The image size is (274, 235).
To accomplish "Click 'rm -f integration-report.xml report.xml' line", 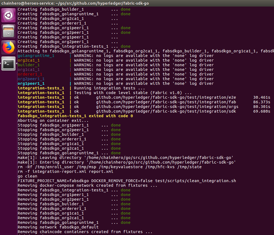I will [x=65, y=171].
